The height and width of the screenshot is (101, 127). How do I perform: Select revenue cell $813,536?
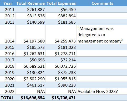click(x=31, y=16)
